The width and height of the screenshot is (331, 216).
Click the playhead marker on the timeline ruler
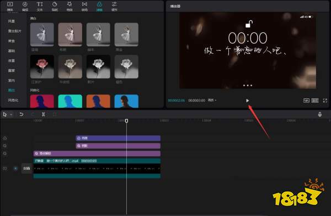point(126,121)
